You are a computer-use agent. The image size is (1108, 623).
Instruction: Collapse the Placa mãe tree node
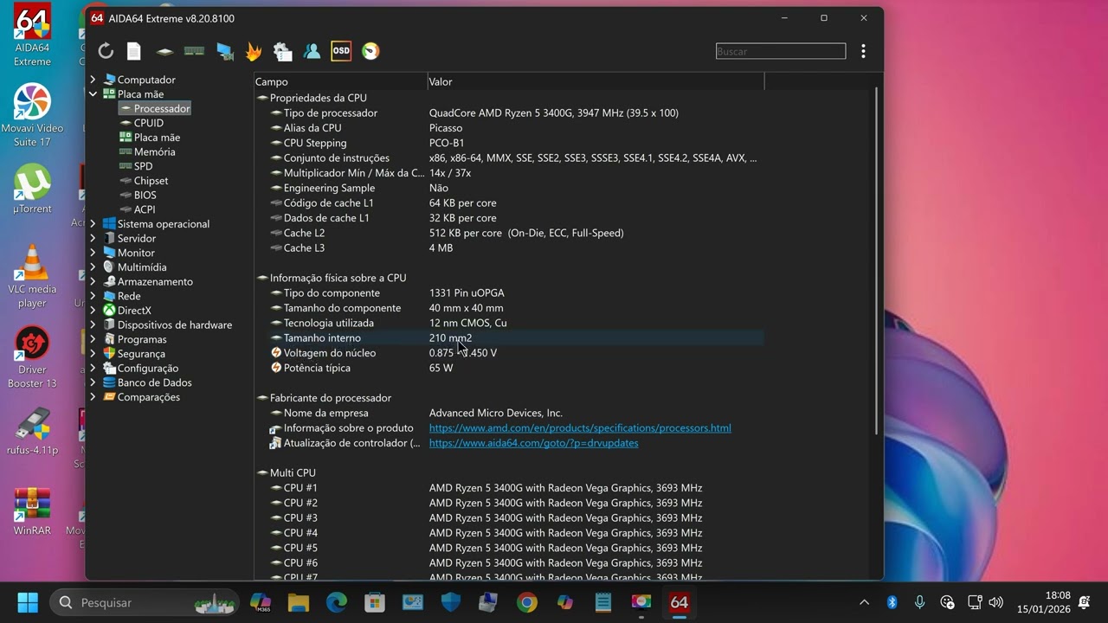pyautogui.click(x=93, y=94)
